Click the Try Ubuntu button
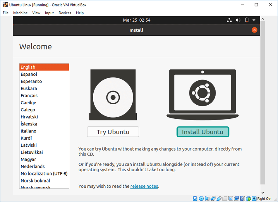The image size is (278, 202). 113,132
